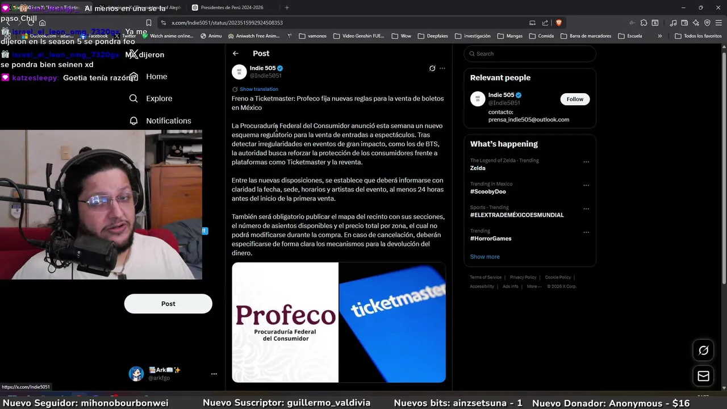
Task: Open Terms of Service footer link
Action: pyautogui.click(x=486, y=277)
